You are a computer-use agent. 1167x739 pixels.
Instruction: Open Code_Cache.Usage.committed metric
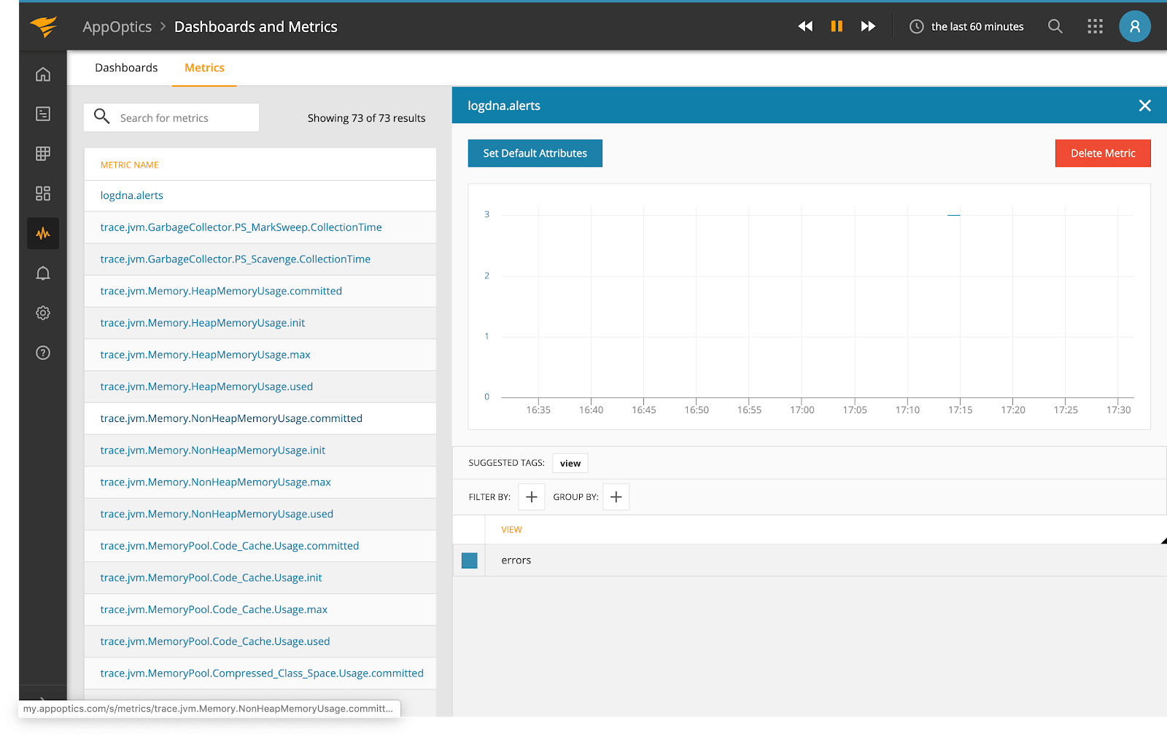(230, 546)
